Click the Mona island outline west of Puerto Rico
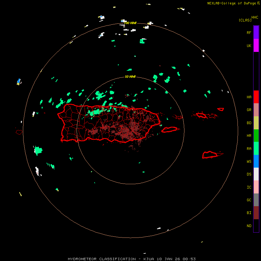This screenshot has height=261, width=261. click(19, 132)
